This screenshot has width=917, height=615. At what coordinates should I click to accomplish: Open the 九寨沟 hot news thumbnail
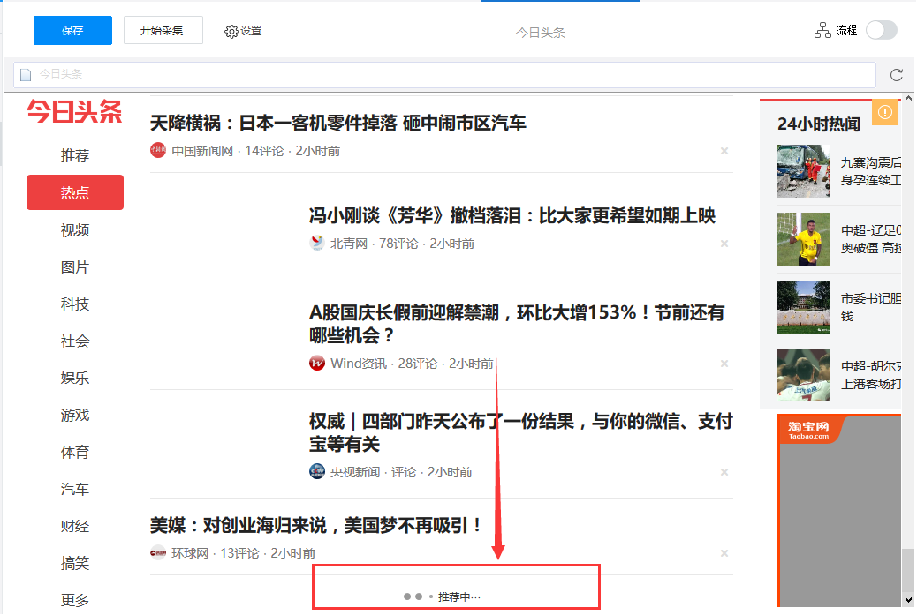click(x=803, y=171)
